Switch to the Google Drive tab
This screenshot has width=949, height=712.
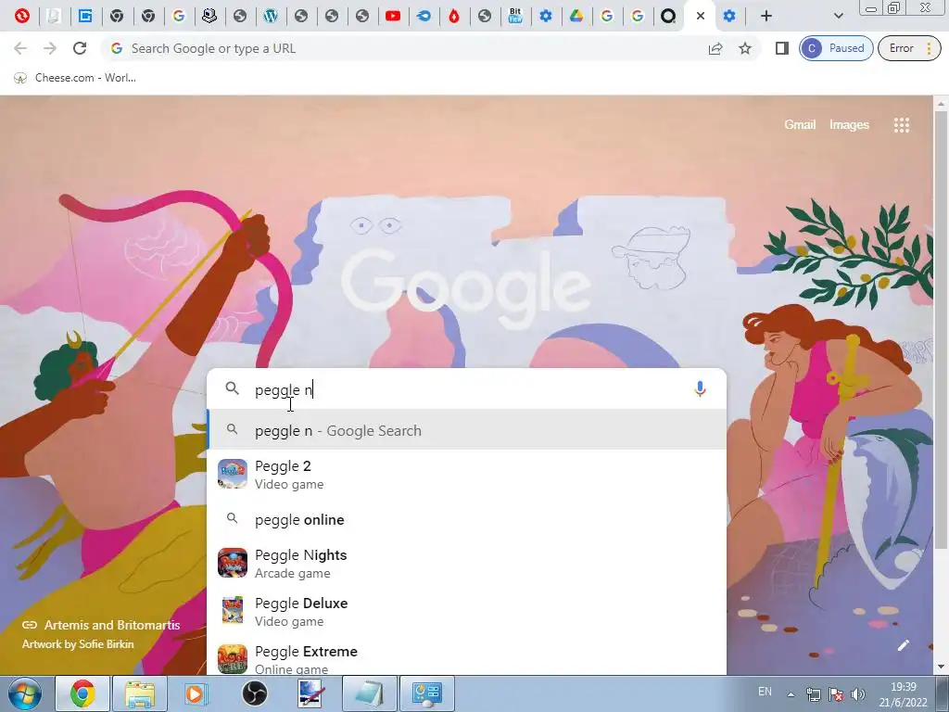click(x=576, y=17)
